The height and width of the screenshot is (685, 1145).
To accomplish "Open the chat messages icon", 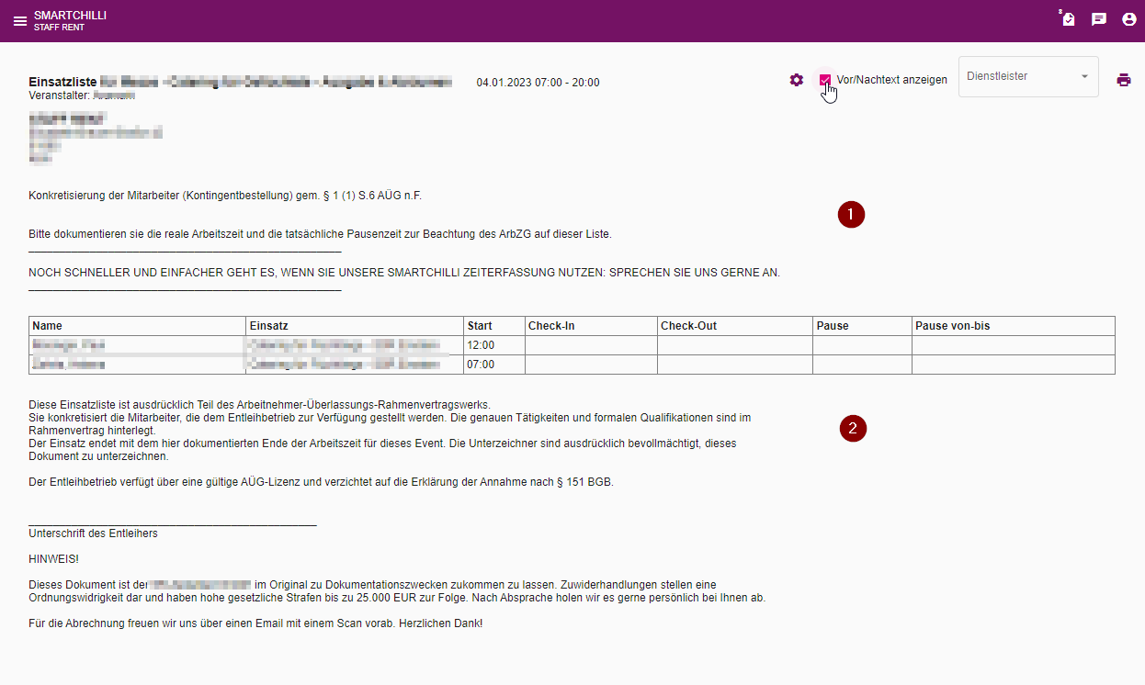I will point(1099,19).
